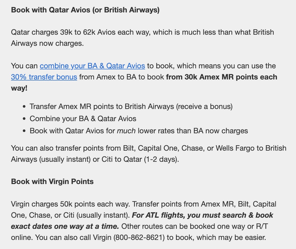The image size is (296, 249).
Task: Click the italic word "much" in the bullet
Action: (x=126, y=131)
